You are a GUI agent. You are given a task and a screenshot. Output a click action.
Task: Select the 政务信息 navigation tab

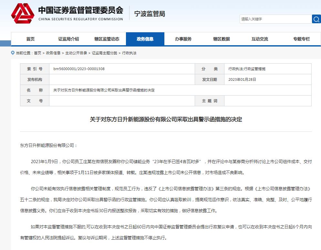pos(145,39)
